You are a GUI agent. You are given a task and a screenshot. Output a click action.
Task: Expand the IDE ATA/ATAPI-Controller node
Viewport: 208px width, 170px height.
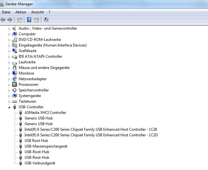9,57
